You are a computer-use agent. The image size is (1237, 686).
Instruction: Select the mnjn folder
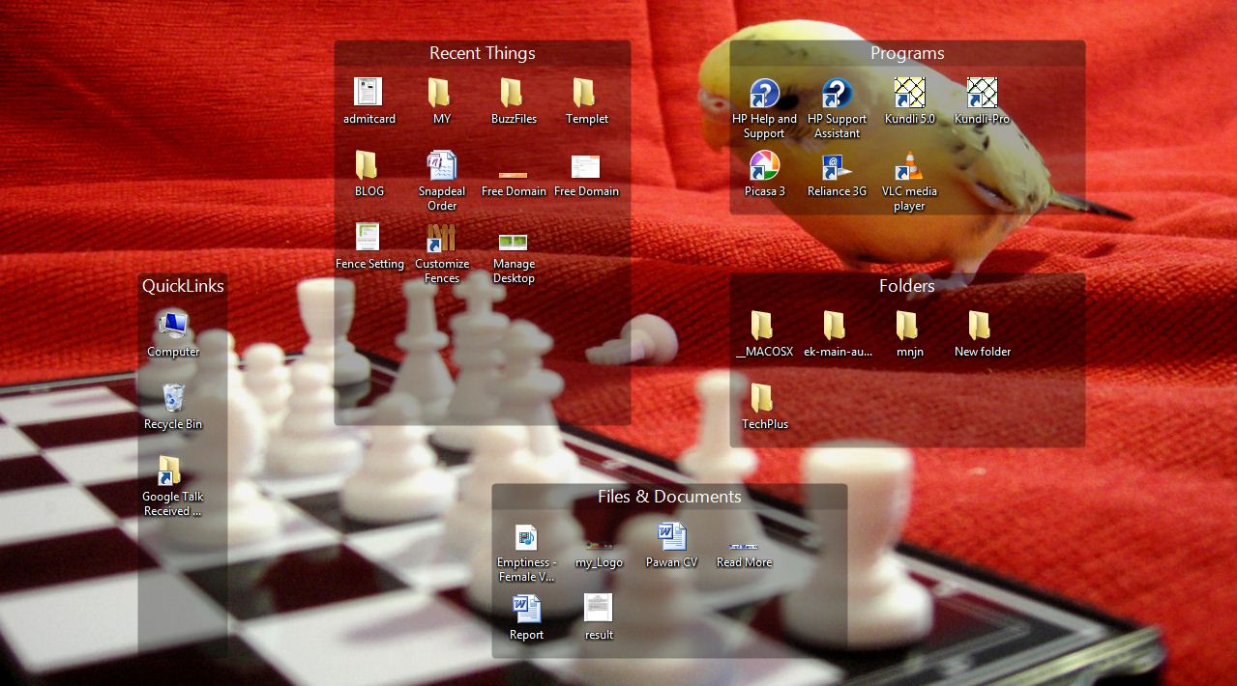point(909,326)
